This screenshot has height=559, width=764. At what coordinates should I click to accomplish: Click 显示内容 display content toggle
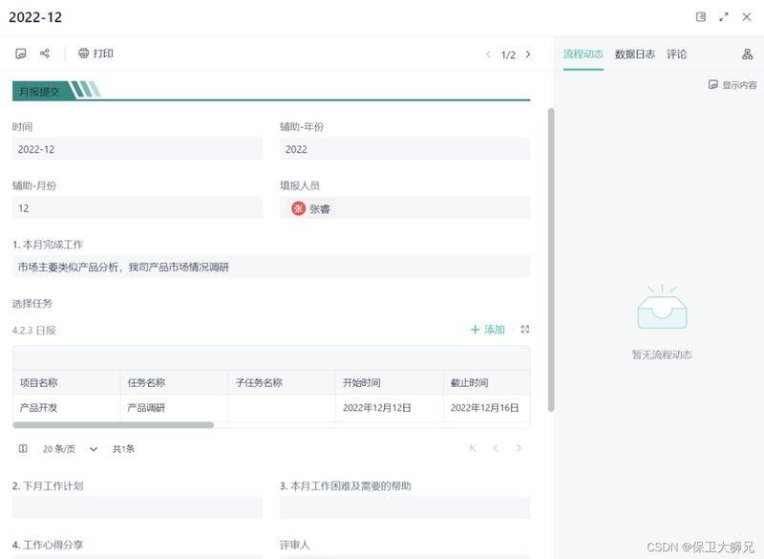click(732, 85)
